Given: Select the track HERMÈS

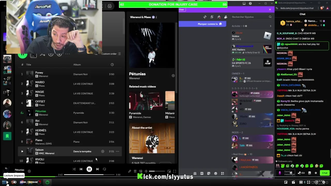Looking at the screenshot, I should pyautogui.click(x=70, y=132).
